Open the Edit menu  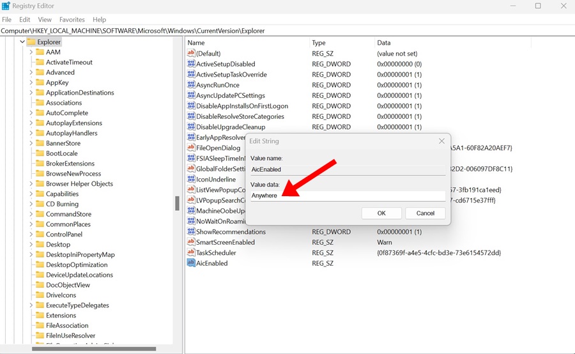click(24, 19)
